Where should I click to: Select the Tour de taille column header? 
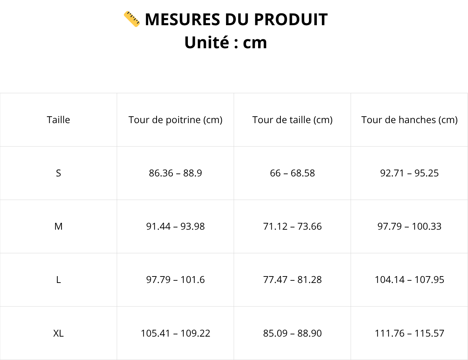click(x=292, y=120)
